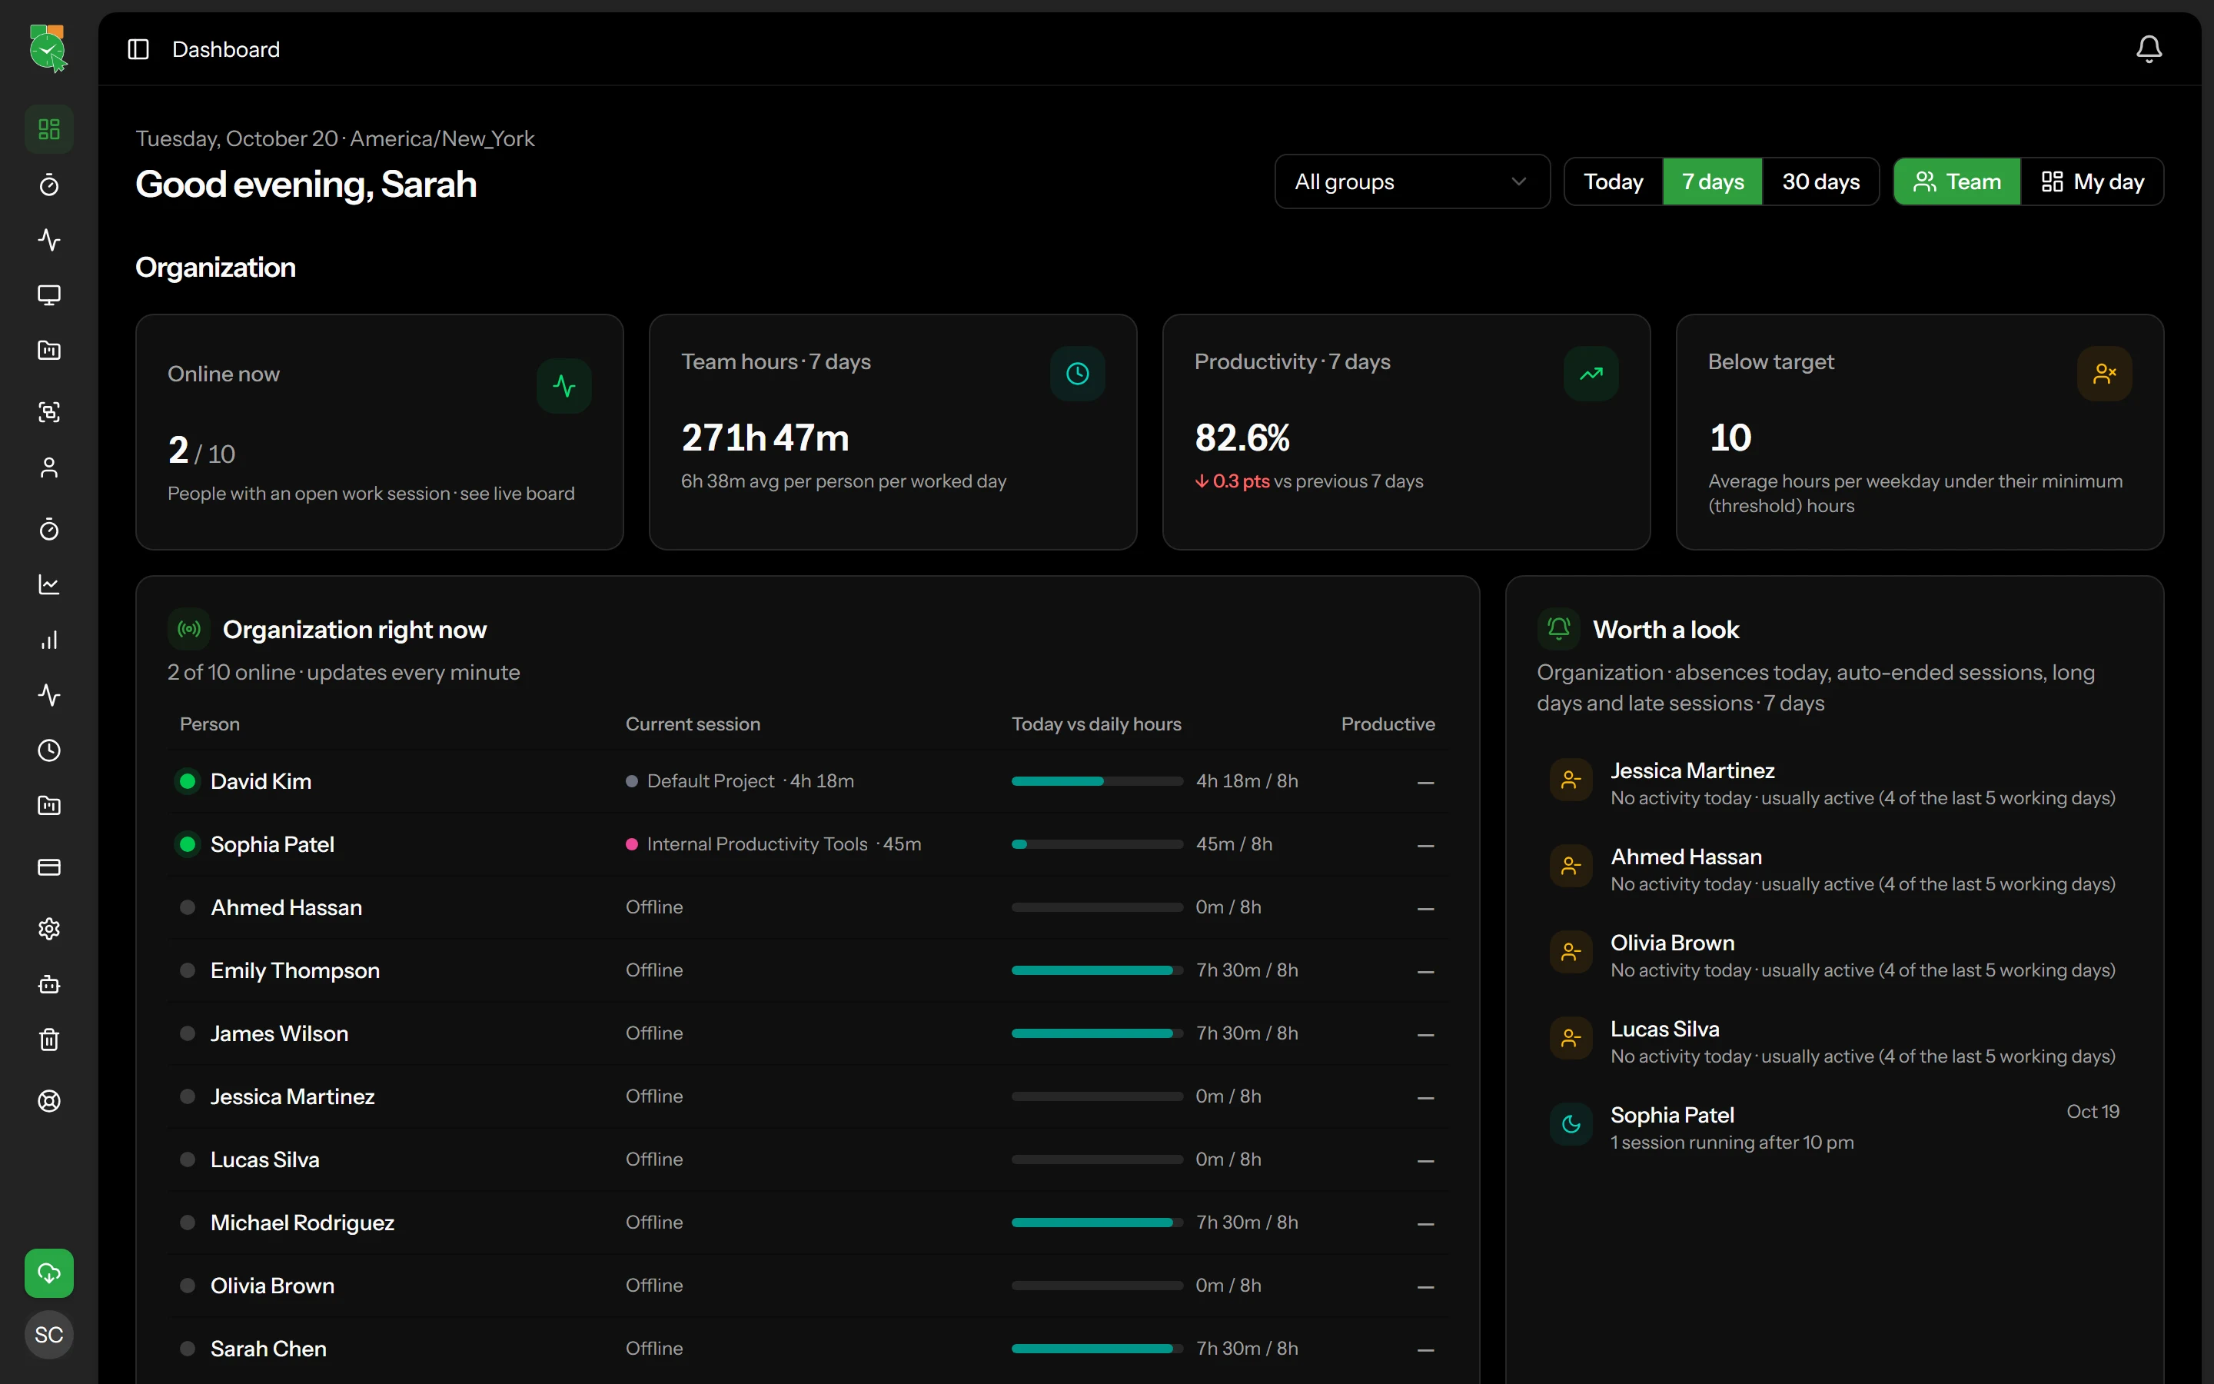
Task: Select the 30 days range
Action: [1820, 181]
